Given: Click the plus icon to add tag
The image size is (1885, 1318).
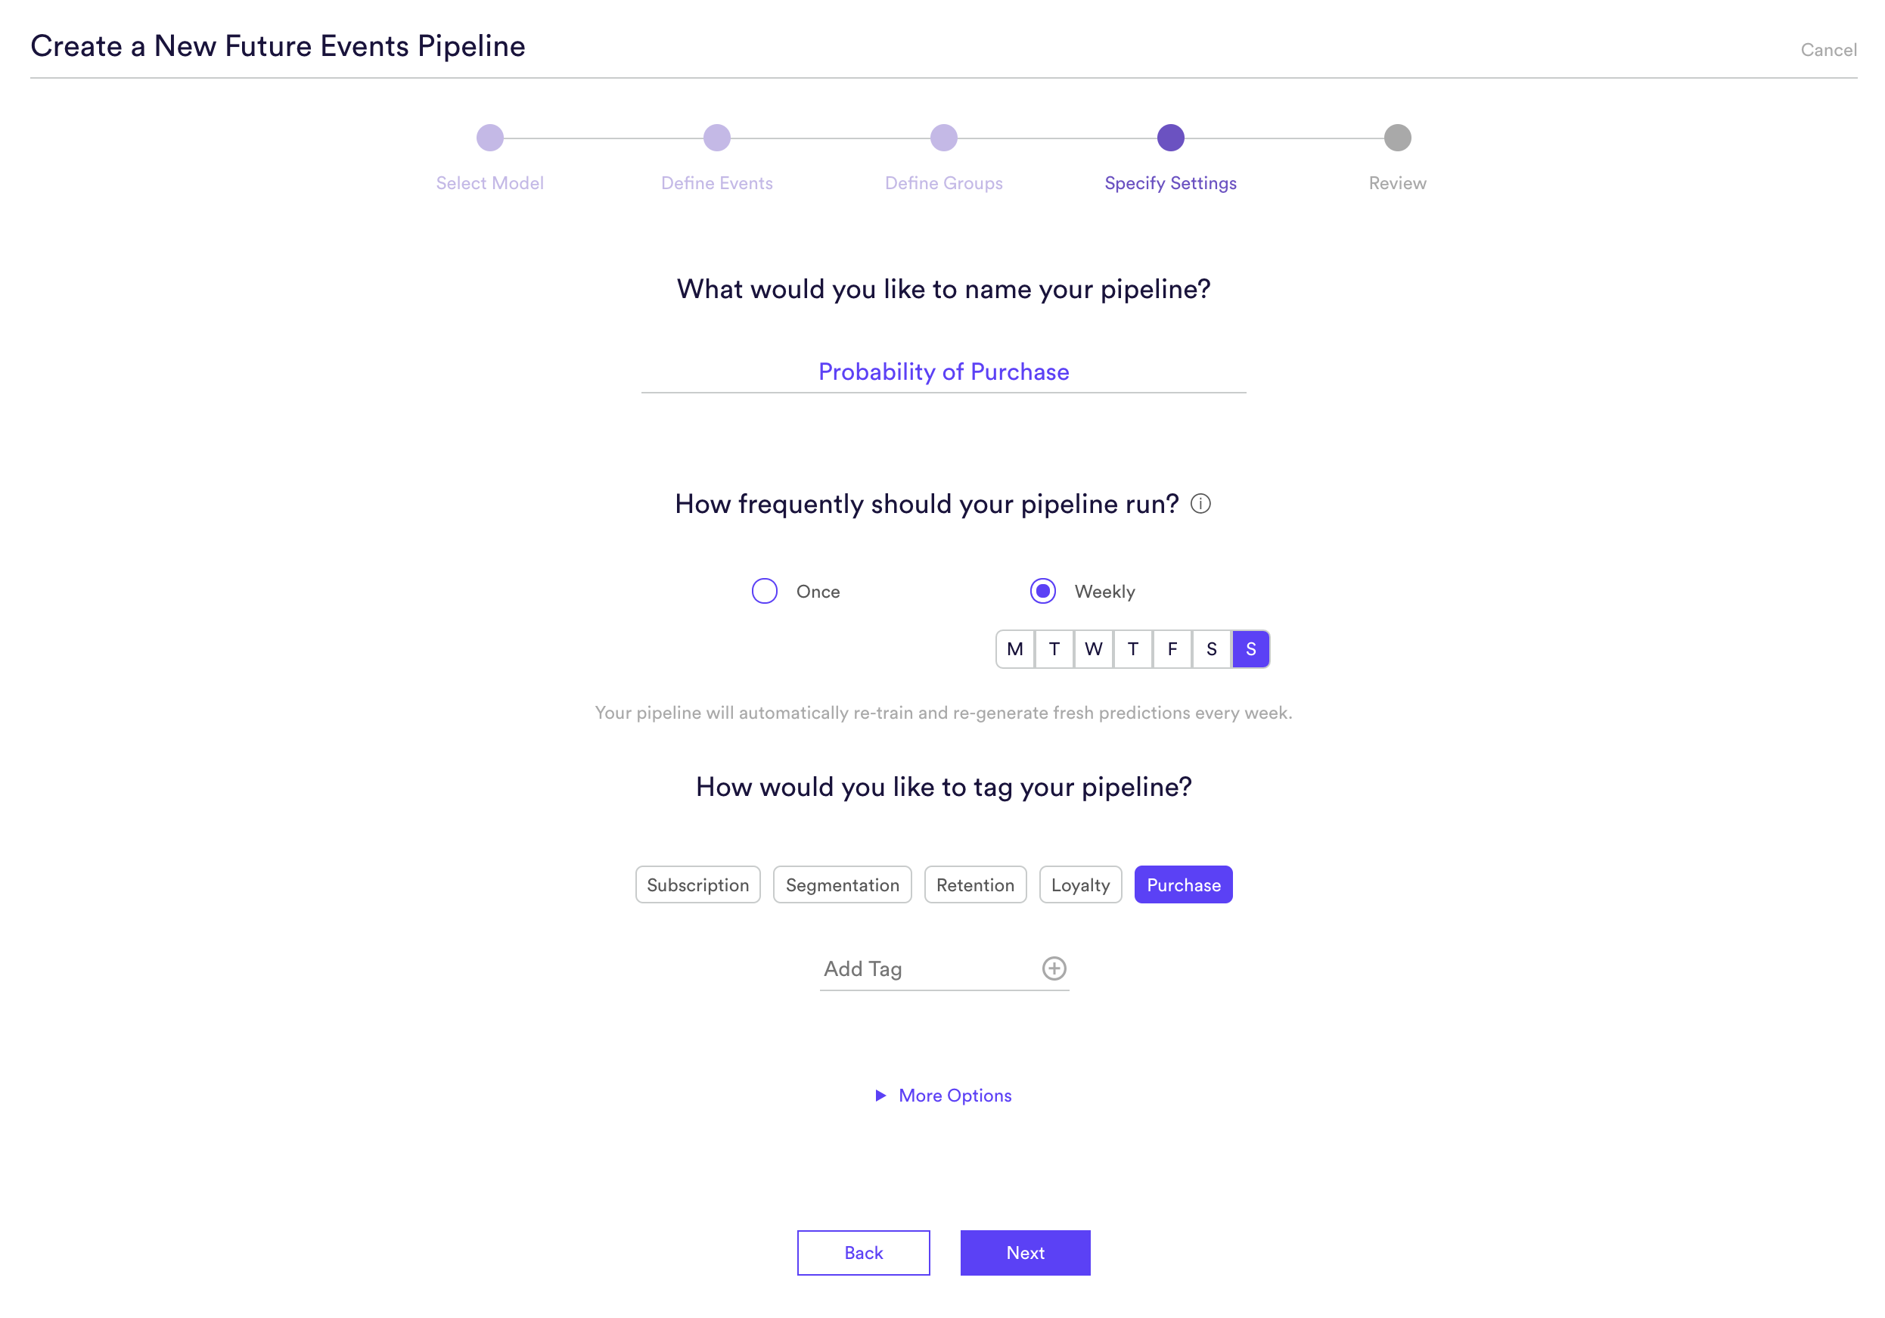Looking at the screenshot, I should point(1054,968).
